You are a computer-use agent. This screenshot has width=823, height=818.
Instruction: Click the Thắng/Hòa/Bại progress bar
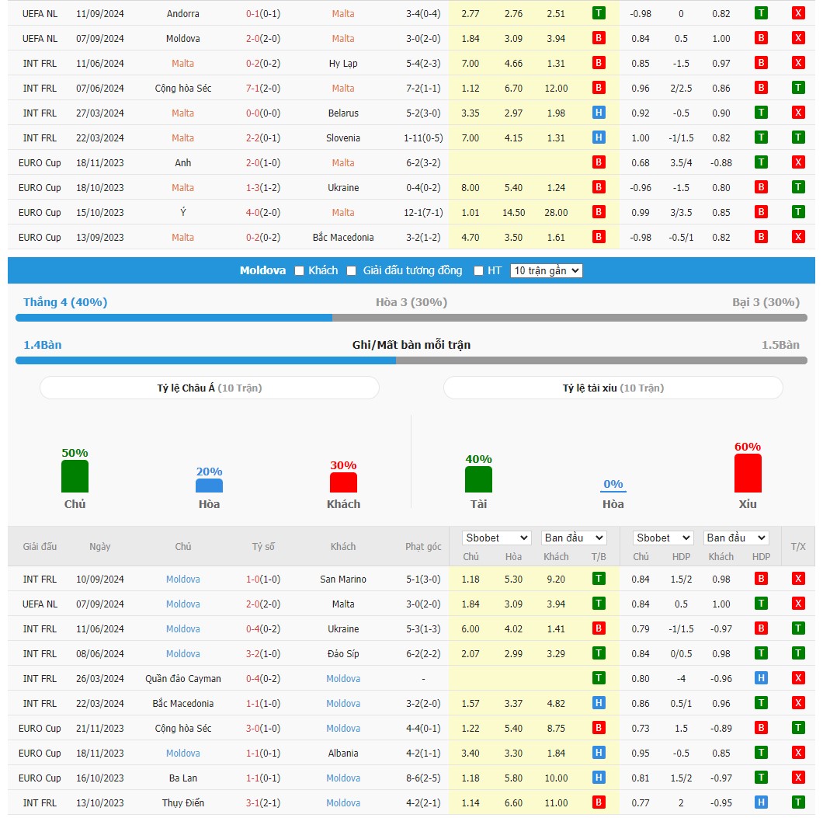coord(411,318)
